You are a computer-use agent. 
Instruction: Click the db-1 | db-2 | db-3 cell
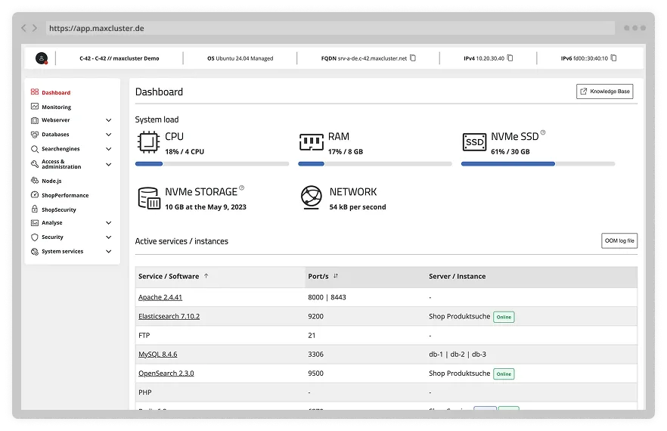click(458, 354)
